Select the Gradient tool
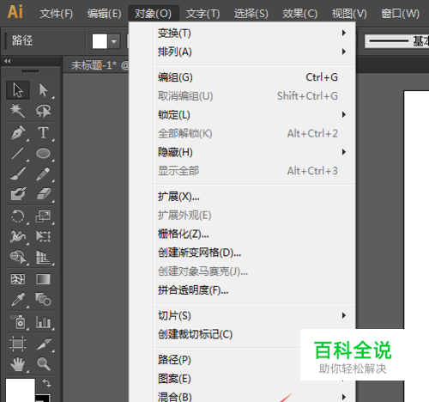The height and width of the screenshot is (402, 429). (44, 279)
